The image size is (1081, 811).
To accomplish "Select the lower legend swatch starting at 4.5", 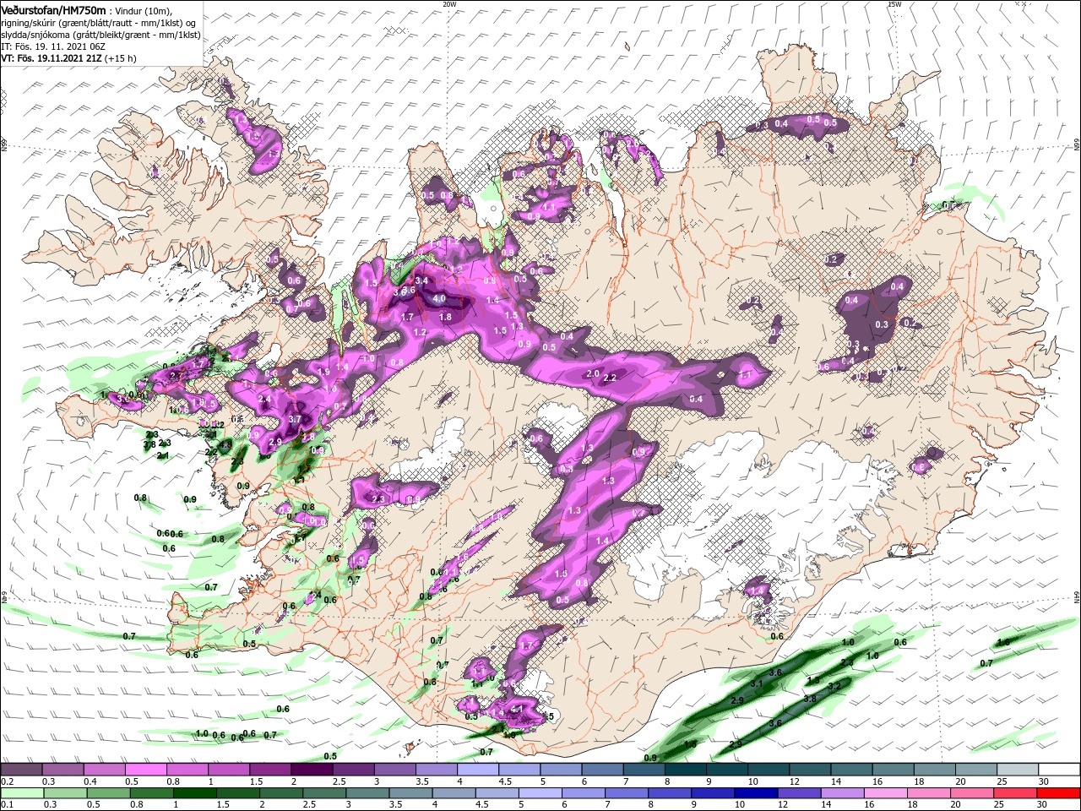I will point(497,793).
